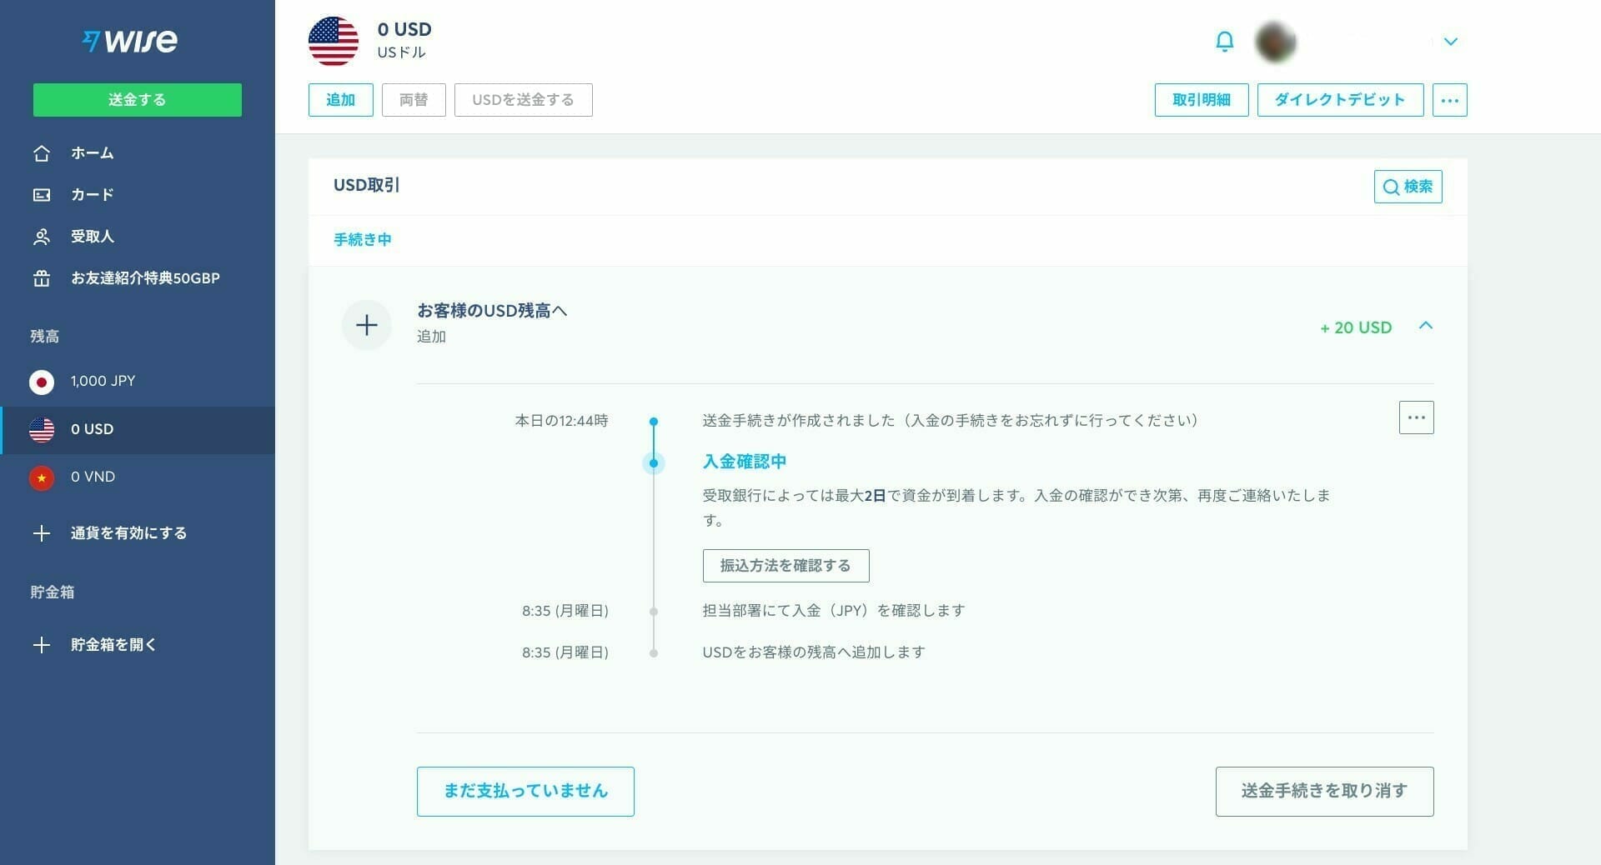1601x865 pixels.
Task: Open transaction detail ellipsis menu
Action: [1417, 417]
